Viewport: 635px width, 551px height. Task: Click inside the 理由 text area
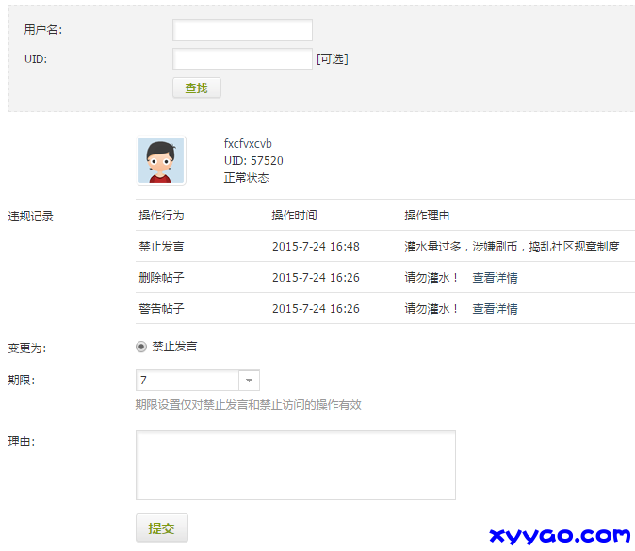[295, 465]
